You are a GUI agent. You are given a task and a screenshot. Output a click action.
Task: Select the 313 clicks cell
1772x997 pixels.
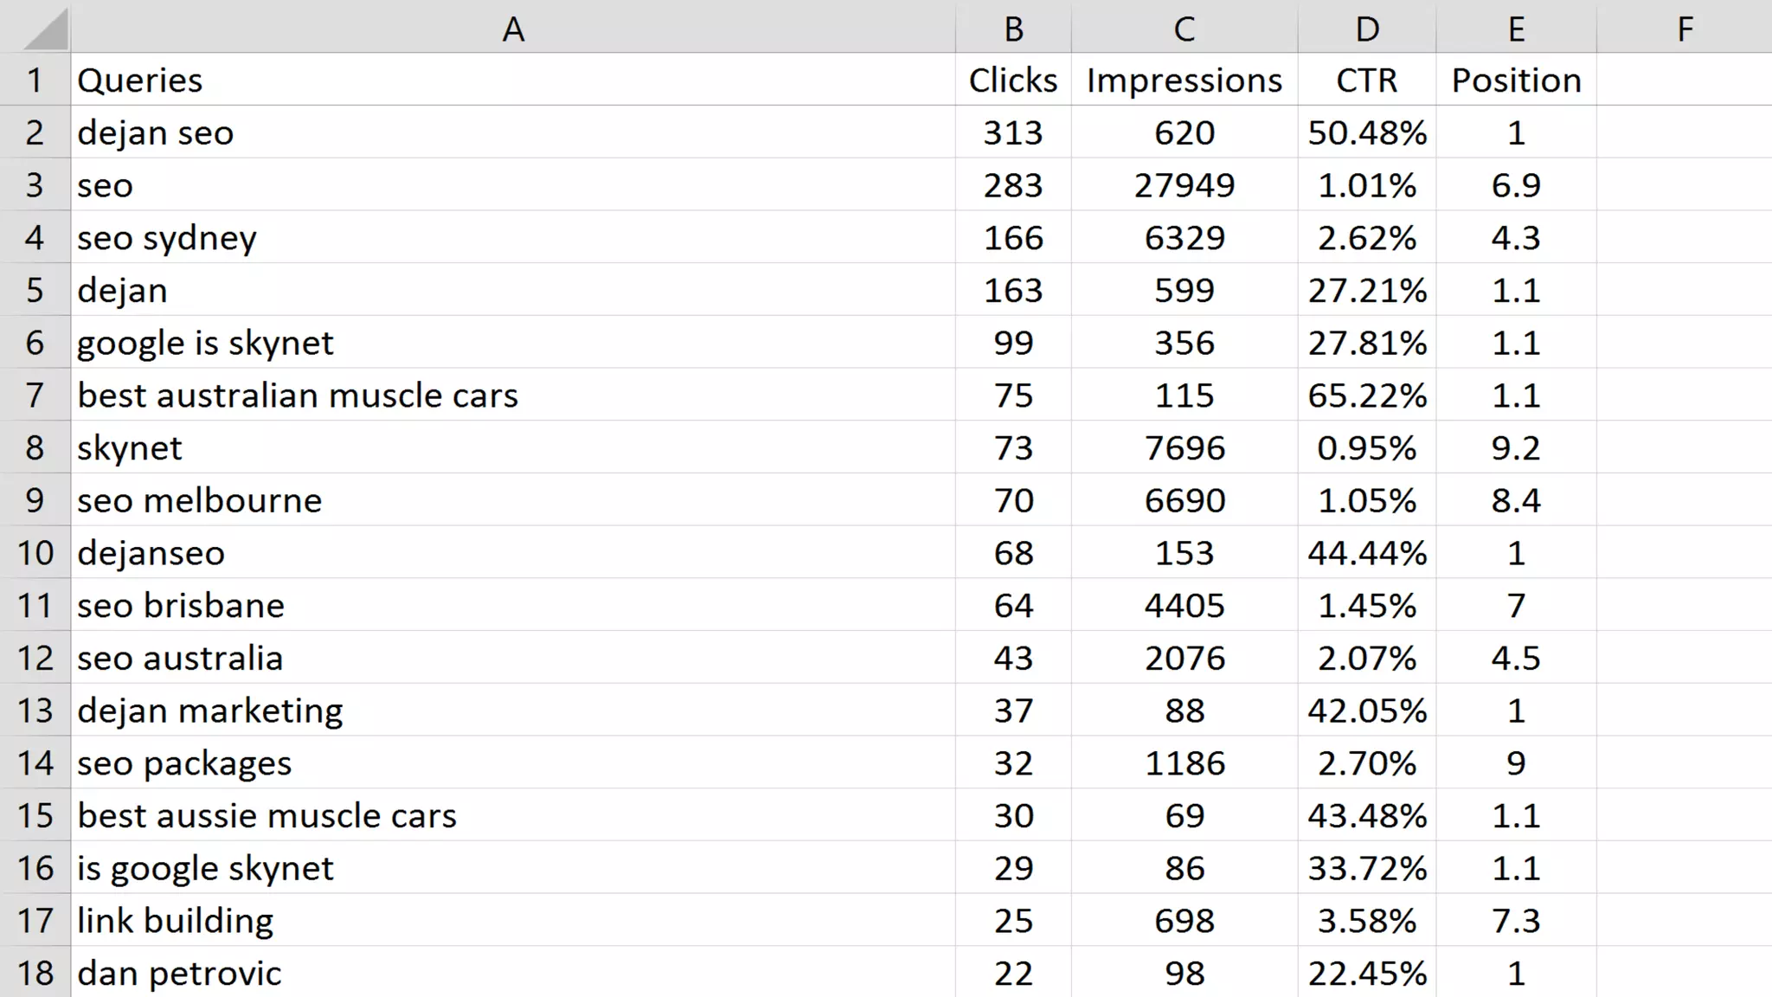point(1013,132)
